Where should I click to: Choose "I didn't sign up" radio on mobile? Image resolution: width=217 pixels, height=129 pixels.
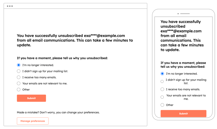(162, 81)
